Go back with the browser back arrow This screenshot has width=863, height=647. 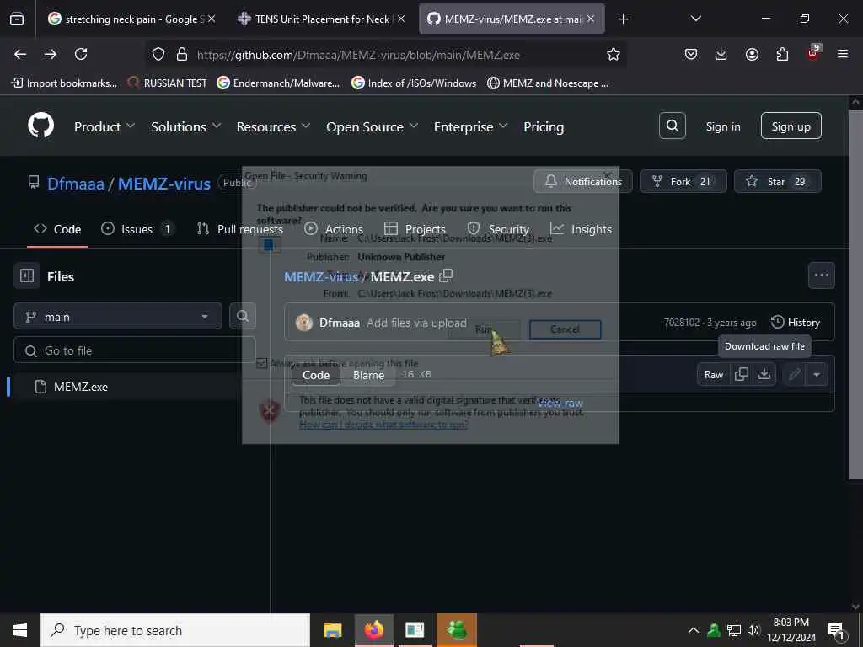tap(20, 54)
